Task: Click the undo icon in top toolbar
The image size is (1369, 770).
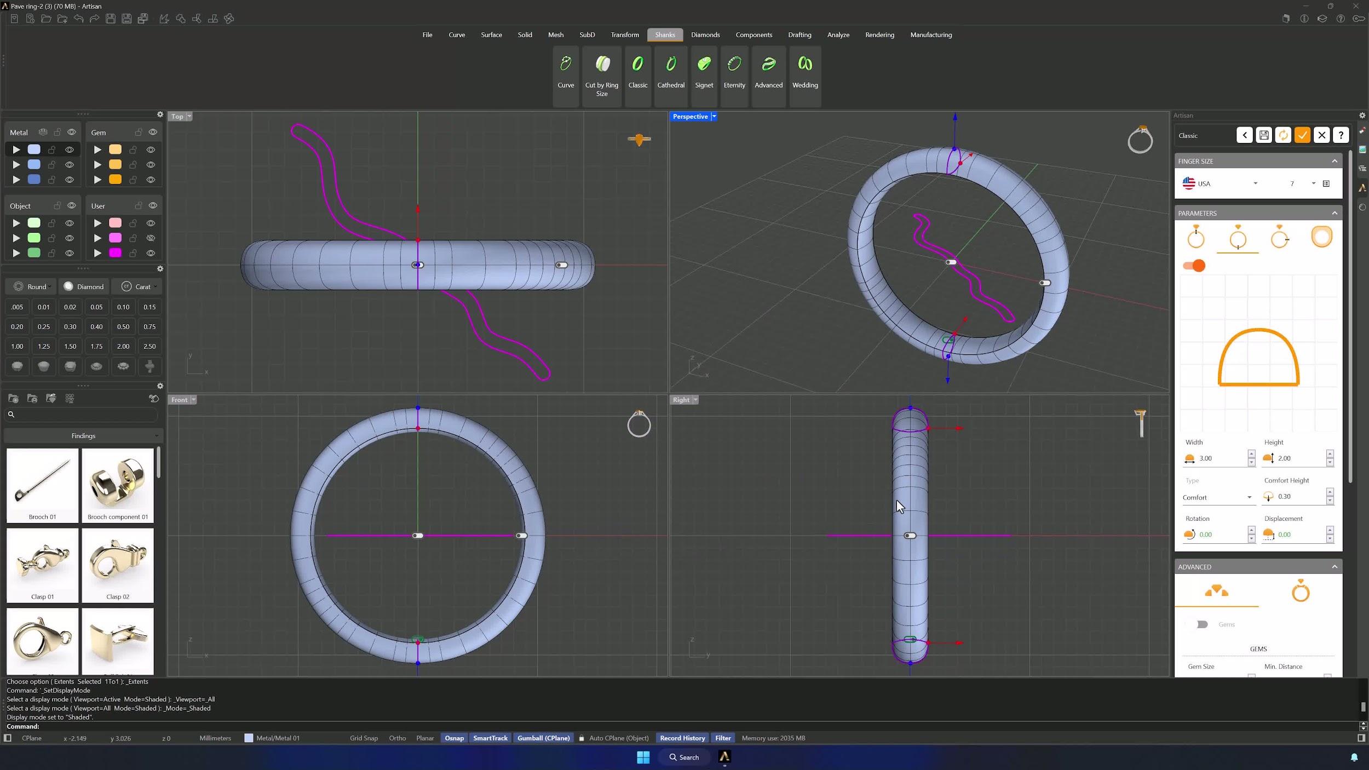Action: click(x=79, y=19)
